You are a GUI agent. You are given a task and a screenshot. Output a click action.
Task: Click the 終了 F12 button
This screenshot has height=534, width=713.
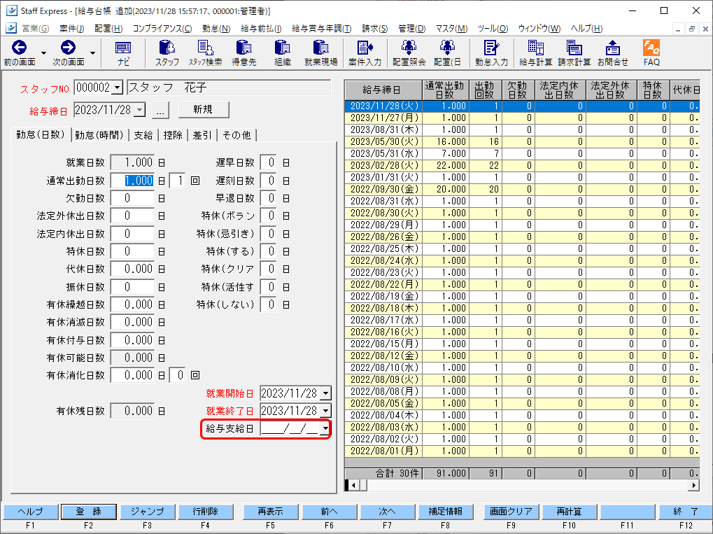pos(686,512)
